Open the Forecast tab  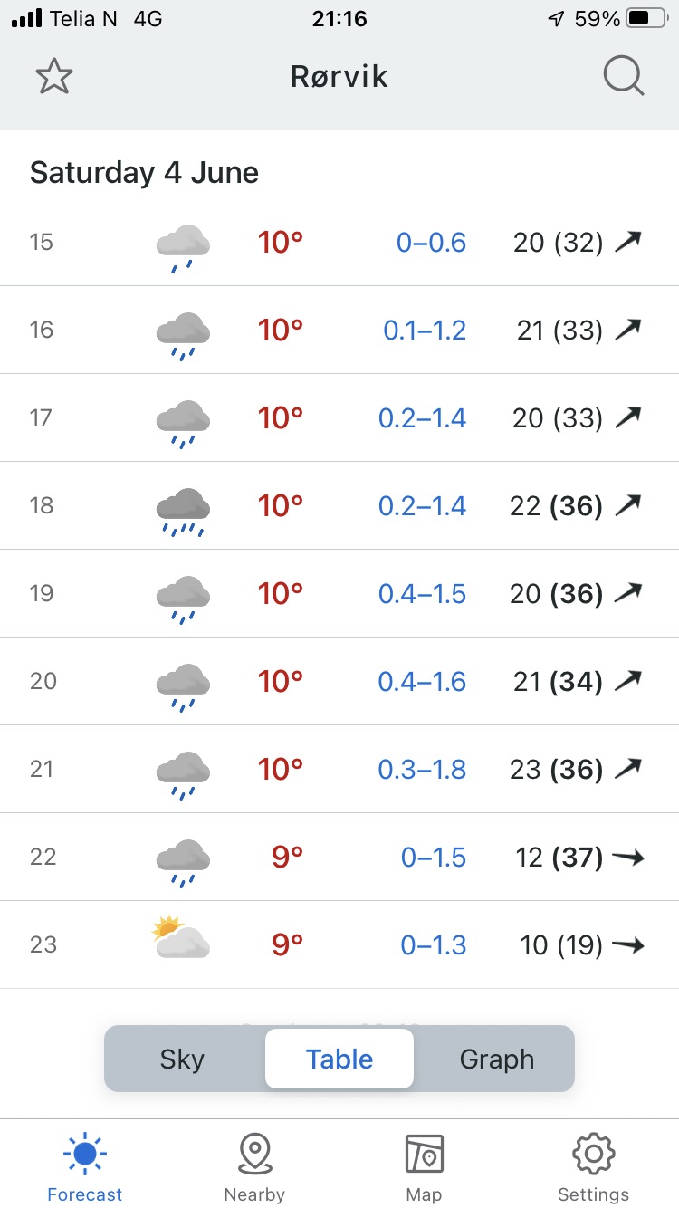point(85,1166)
